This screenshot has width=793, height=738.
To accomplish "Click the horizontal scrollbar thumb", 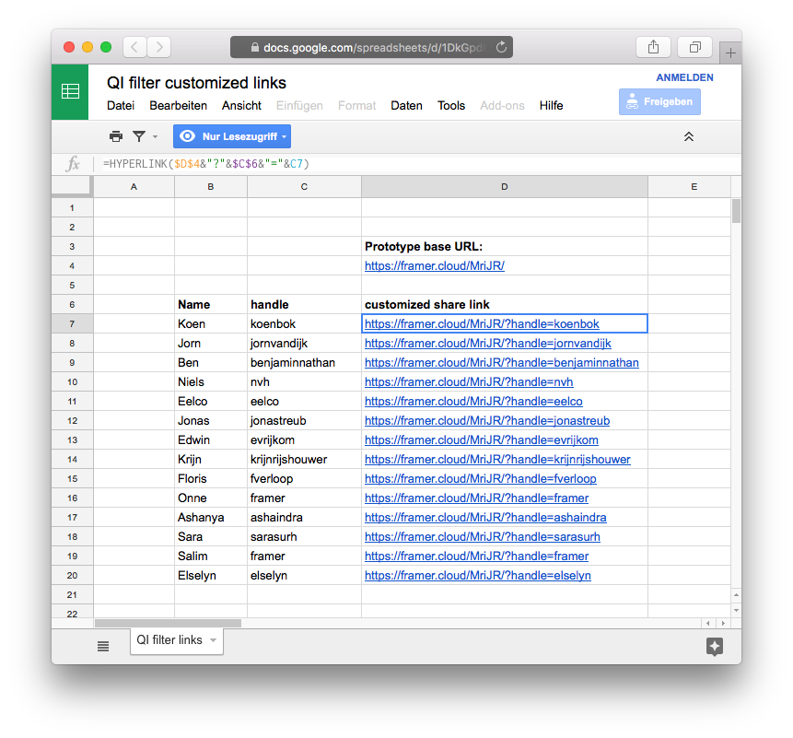I will click(168, 623).
